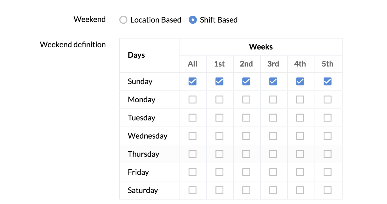The image size is (387, 204).
Task: Check Tuesday for the 1st week
Action: [219, 118]
